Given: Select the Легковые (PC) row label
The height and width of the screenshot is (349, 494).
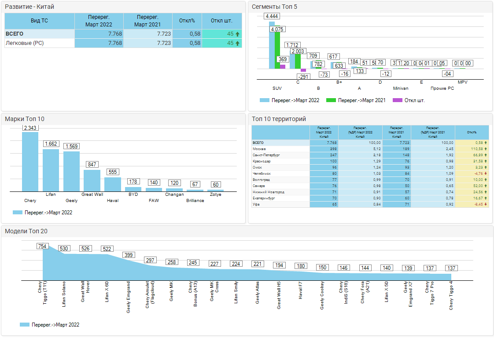Looking at the screenshot, I should pos(25,43).
